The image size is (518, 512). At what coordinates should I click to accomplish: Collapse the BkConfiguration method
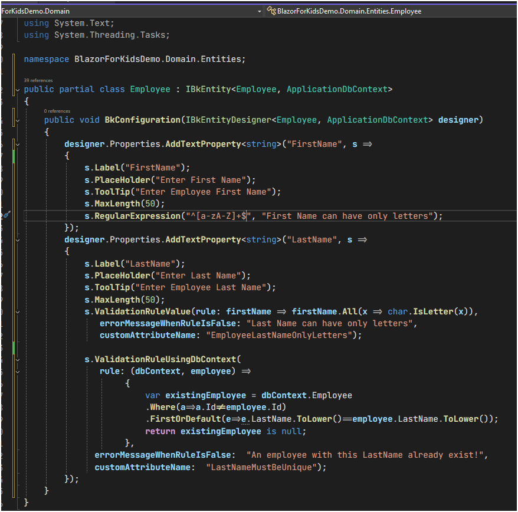[18, 120]
